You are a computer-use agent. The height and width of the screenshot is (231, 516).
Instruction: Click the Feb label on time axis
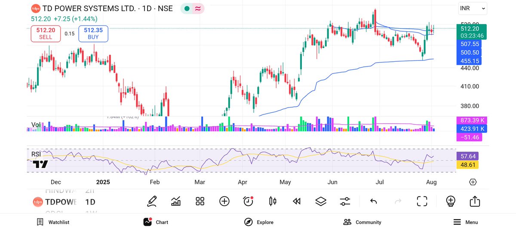[x=155, y=182]
